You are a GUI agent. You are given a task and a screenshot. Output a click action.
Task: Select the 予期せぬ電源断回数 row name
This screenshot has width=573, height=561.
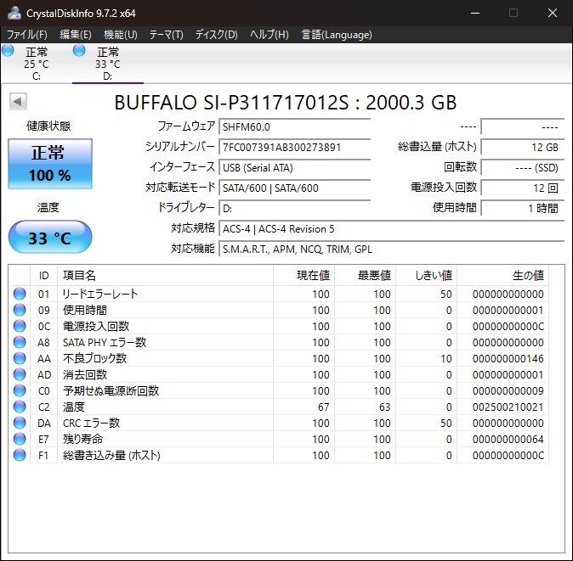click(x=111, y=390)
